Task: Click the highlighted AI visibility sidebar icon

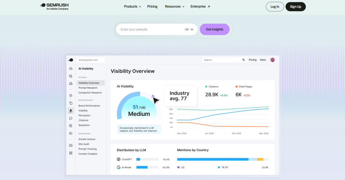Action: [71, 111]
